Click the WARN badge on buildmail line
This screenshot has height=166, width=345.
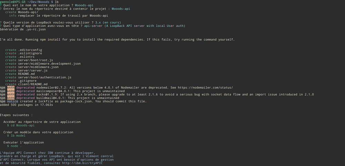(x=11, y=98)
